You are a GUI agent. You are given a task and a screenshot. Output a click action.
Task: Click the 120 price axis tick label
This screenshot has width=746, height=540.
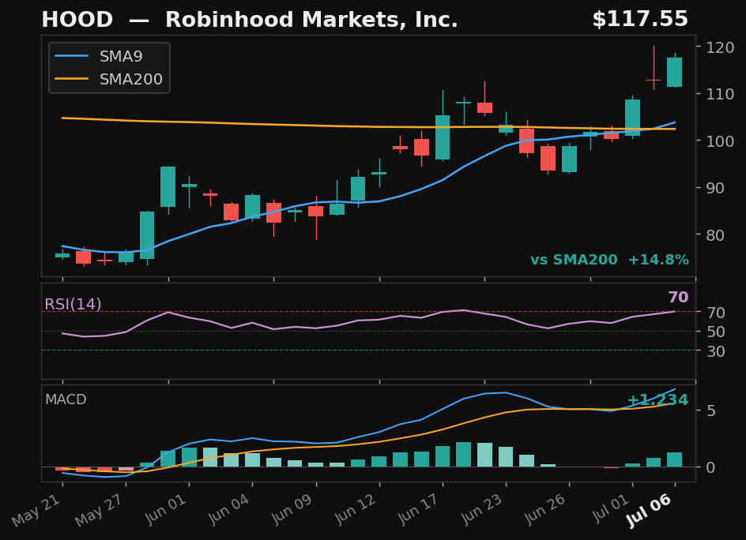click(721, 47)
